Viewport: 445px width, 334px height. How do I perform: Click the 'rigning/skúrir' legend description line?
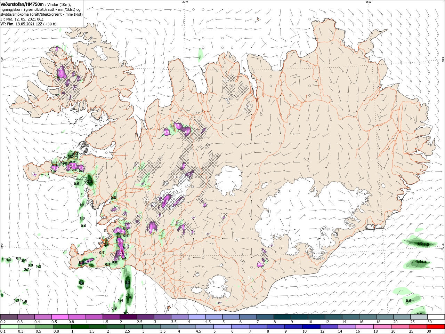41,9
